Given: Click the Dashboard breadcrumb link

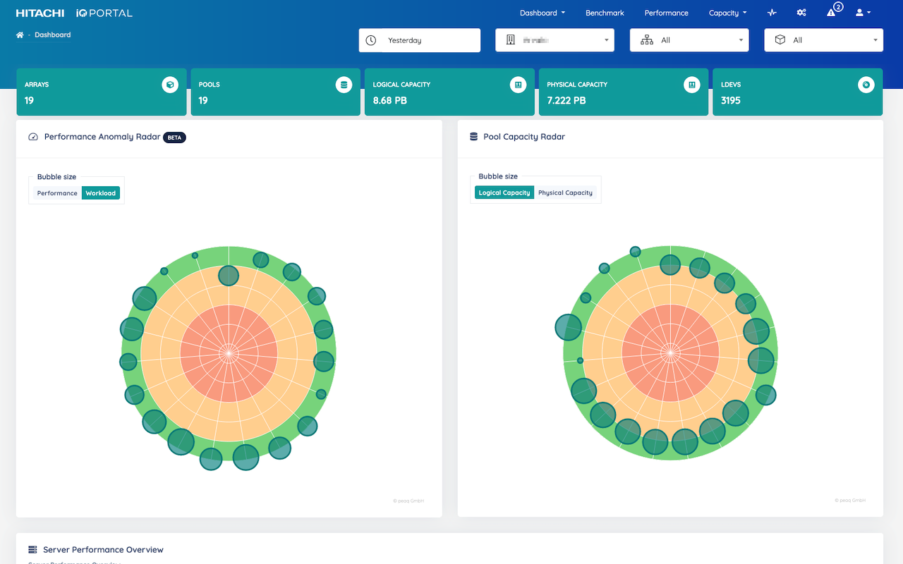Looking at the screenshot, I should (x=53, y=35).
